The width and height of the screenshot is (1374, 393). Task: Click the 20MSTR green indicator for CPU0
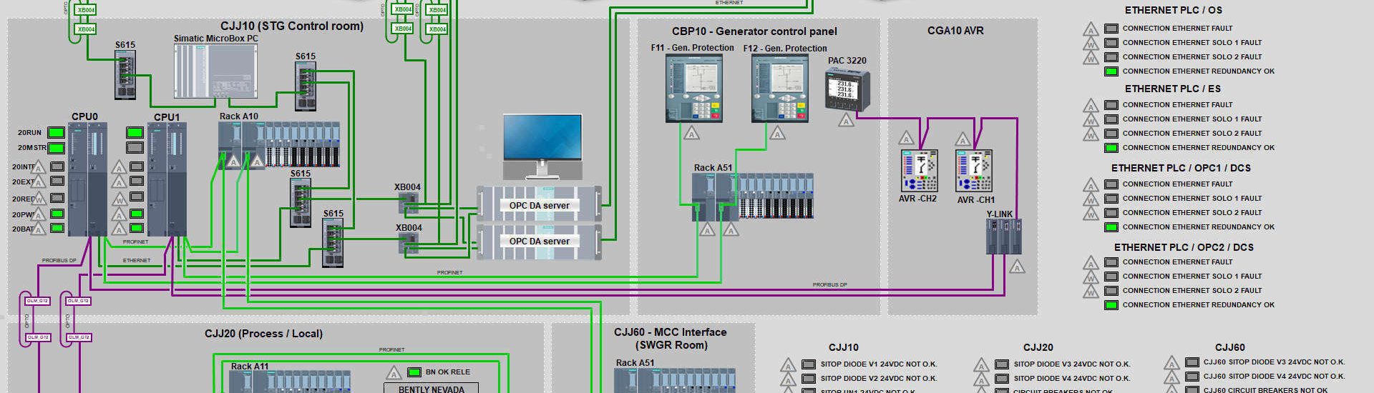click(56, 148)
